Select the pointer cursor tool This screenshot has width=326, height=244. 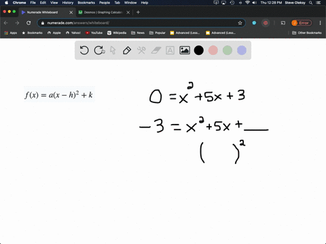113,50
